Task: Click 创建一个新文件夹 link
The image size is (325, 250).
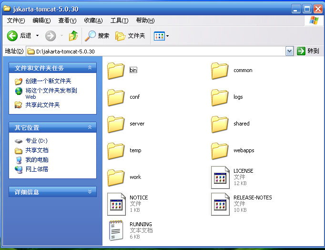Action: tap(48, 81)
